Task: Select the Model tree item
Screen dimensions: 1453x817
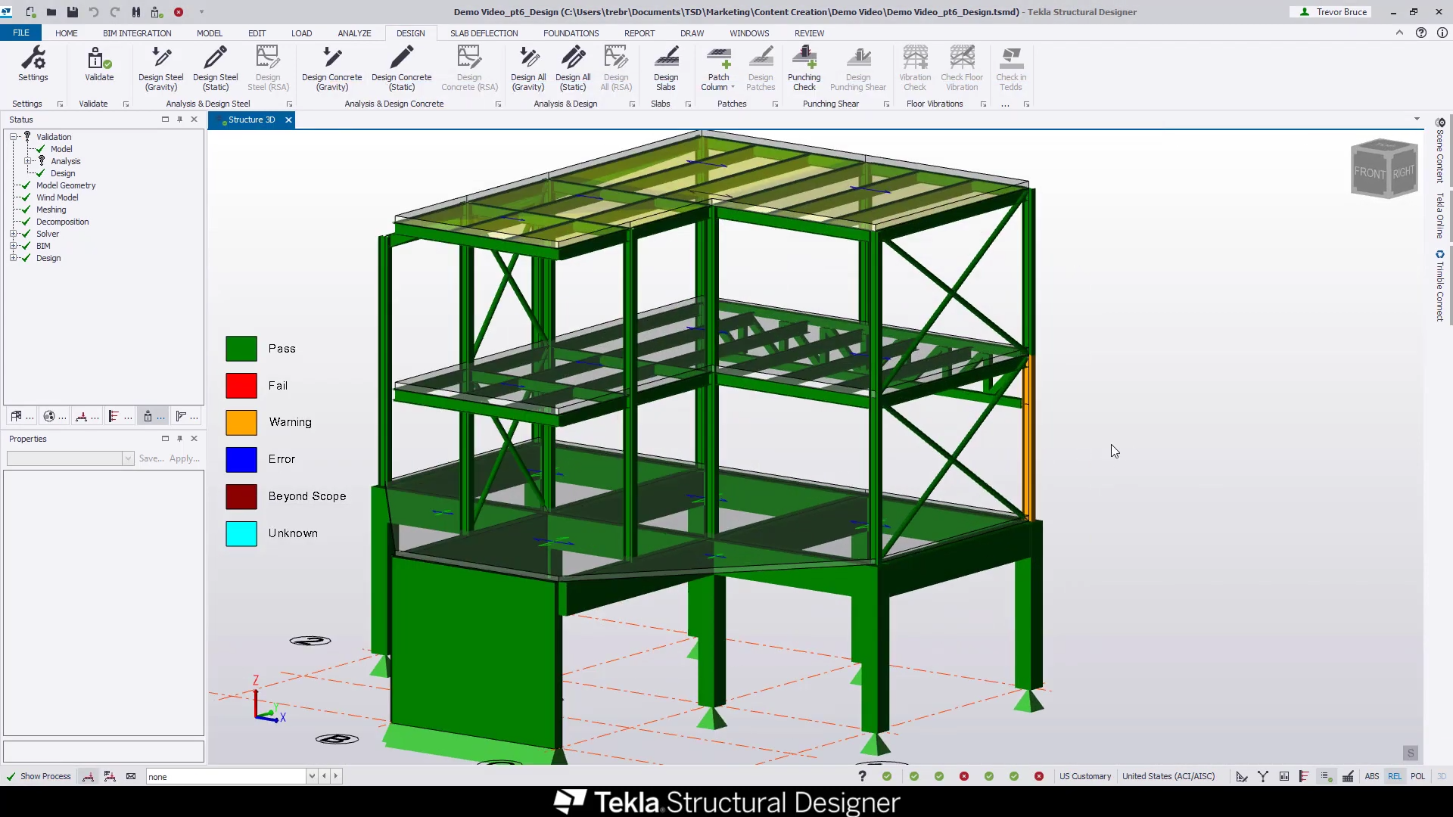Action: [x=60, y=148]
